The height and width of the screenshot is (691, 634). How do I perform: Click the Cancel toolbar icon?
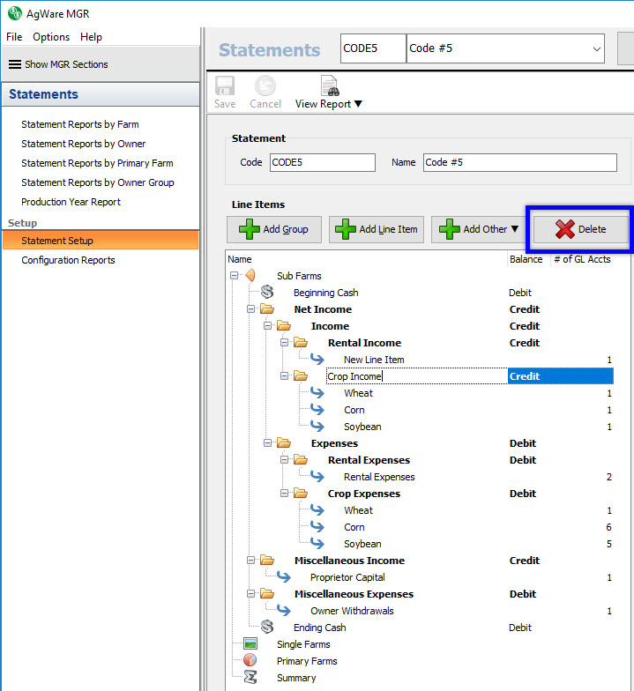[x=265, y=86]
